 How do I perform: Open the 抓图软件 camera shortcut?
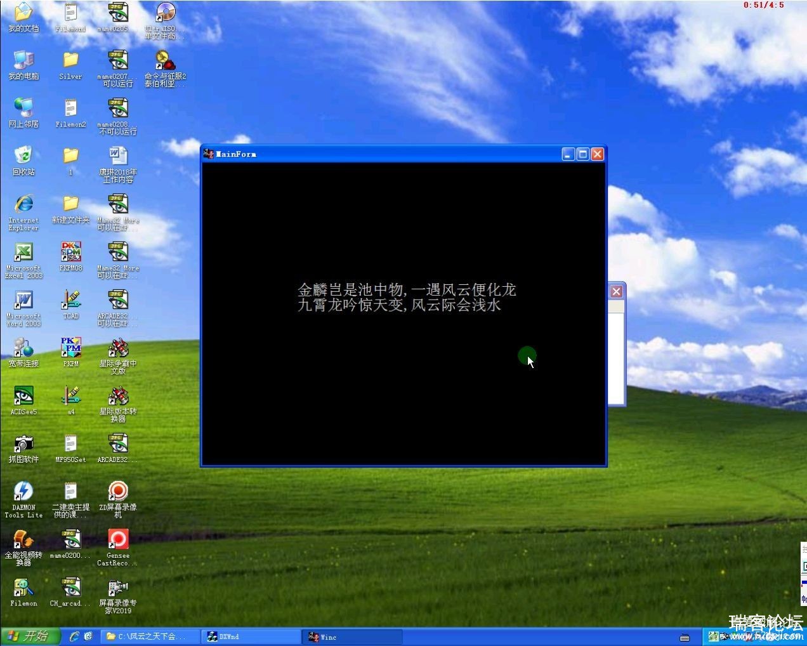23,449
